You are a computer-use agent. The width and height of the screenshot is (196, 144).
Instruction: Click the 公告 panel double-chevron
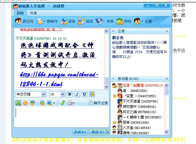167,31
